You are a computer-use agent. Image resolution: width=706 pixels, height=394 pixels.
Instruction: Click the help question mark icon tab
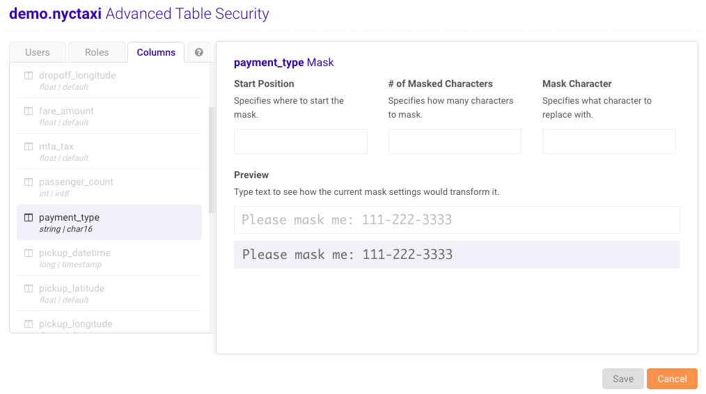[x=199, y=52]
